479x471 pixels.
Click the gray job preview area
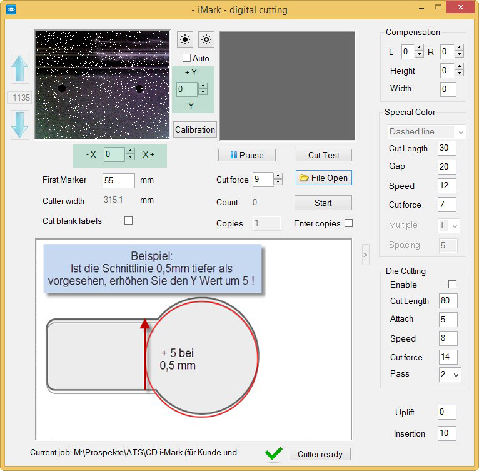click(287, 86)
